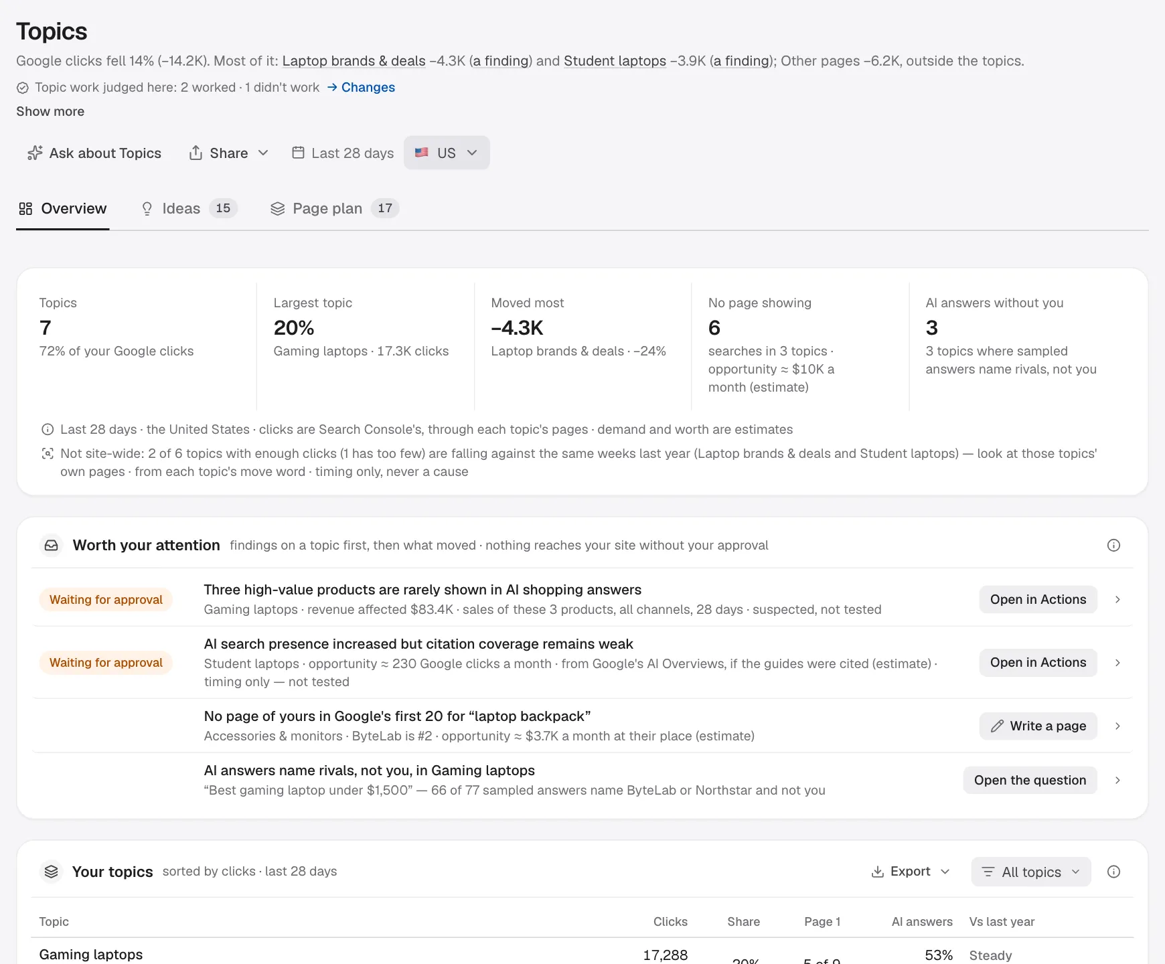Click the checkmark icon beside Topic work judged
Screen dimensions: 1165x964
(23, 88)
